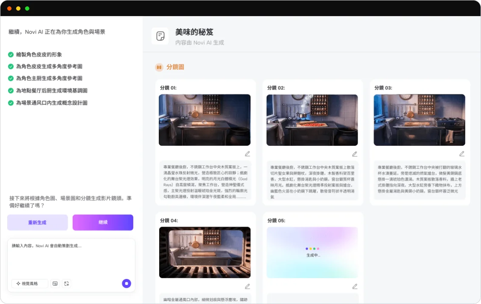Click the 分鏡 04 description text

pyautogui.click(x=205, y=299)
